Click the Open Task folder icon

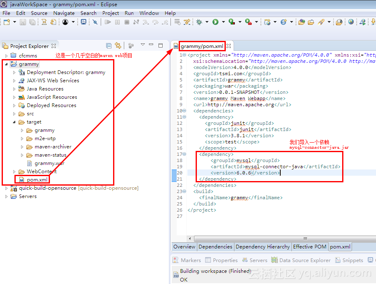311,22
